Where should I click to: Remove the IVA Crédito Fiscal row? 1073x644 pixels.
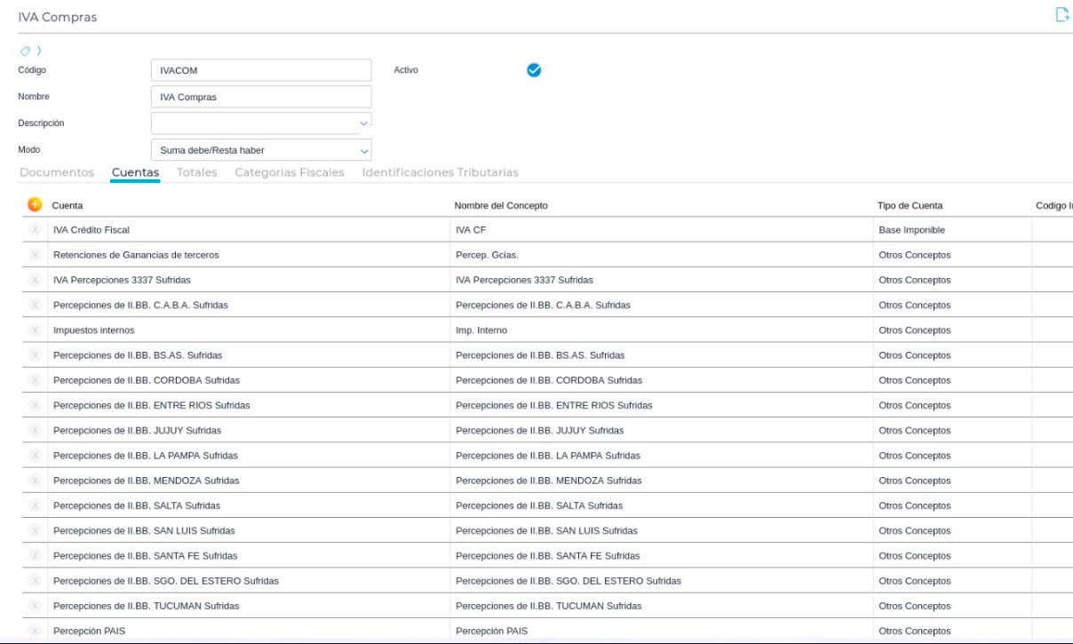[x=35, y=230]
